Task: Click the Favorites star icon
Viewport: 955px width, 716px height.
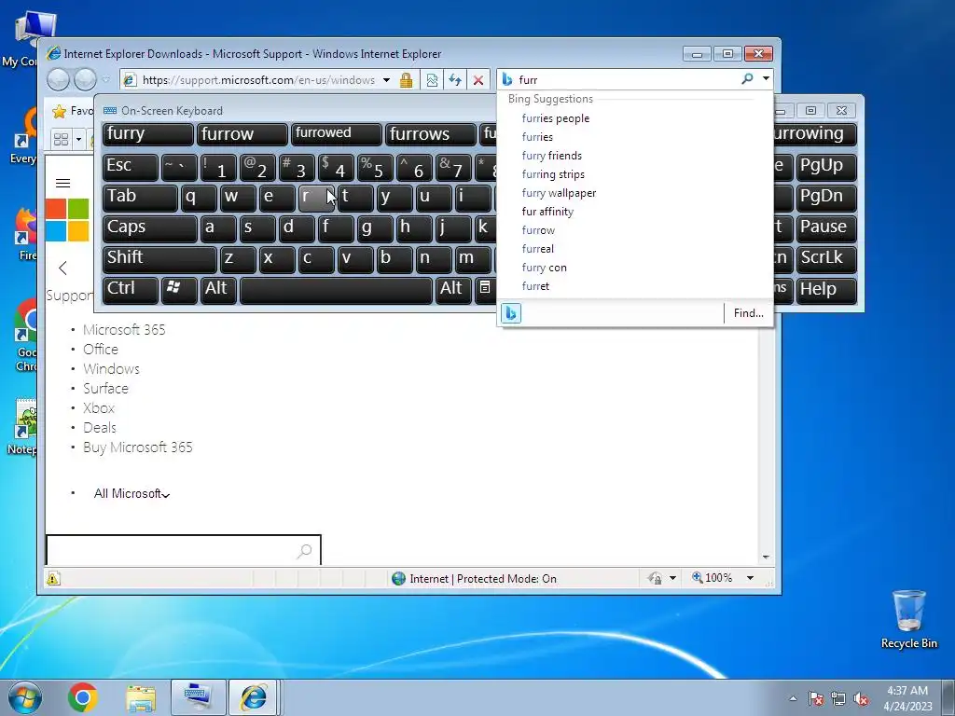Action: tap(59, 111)
